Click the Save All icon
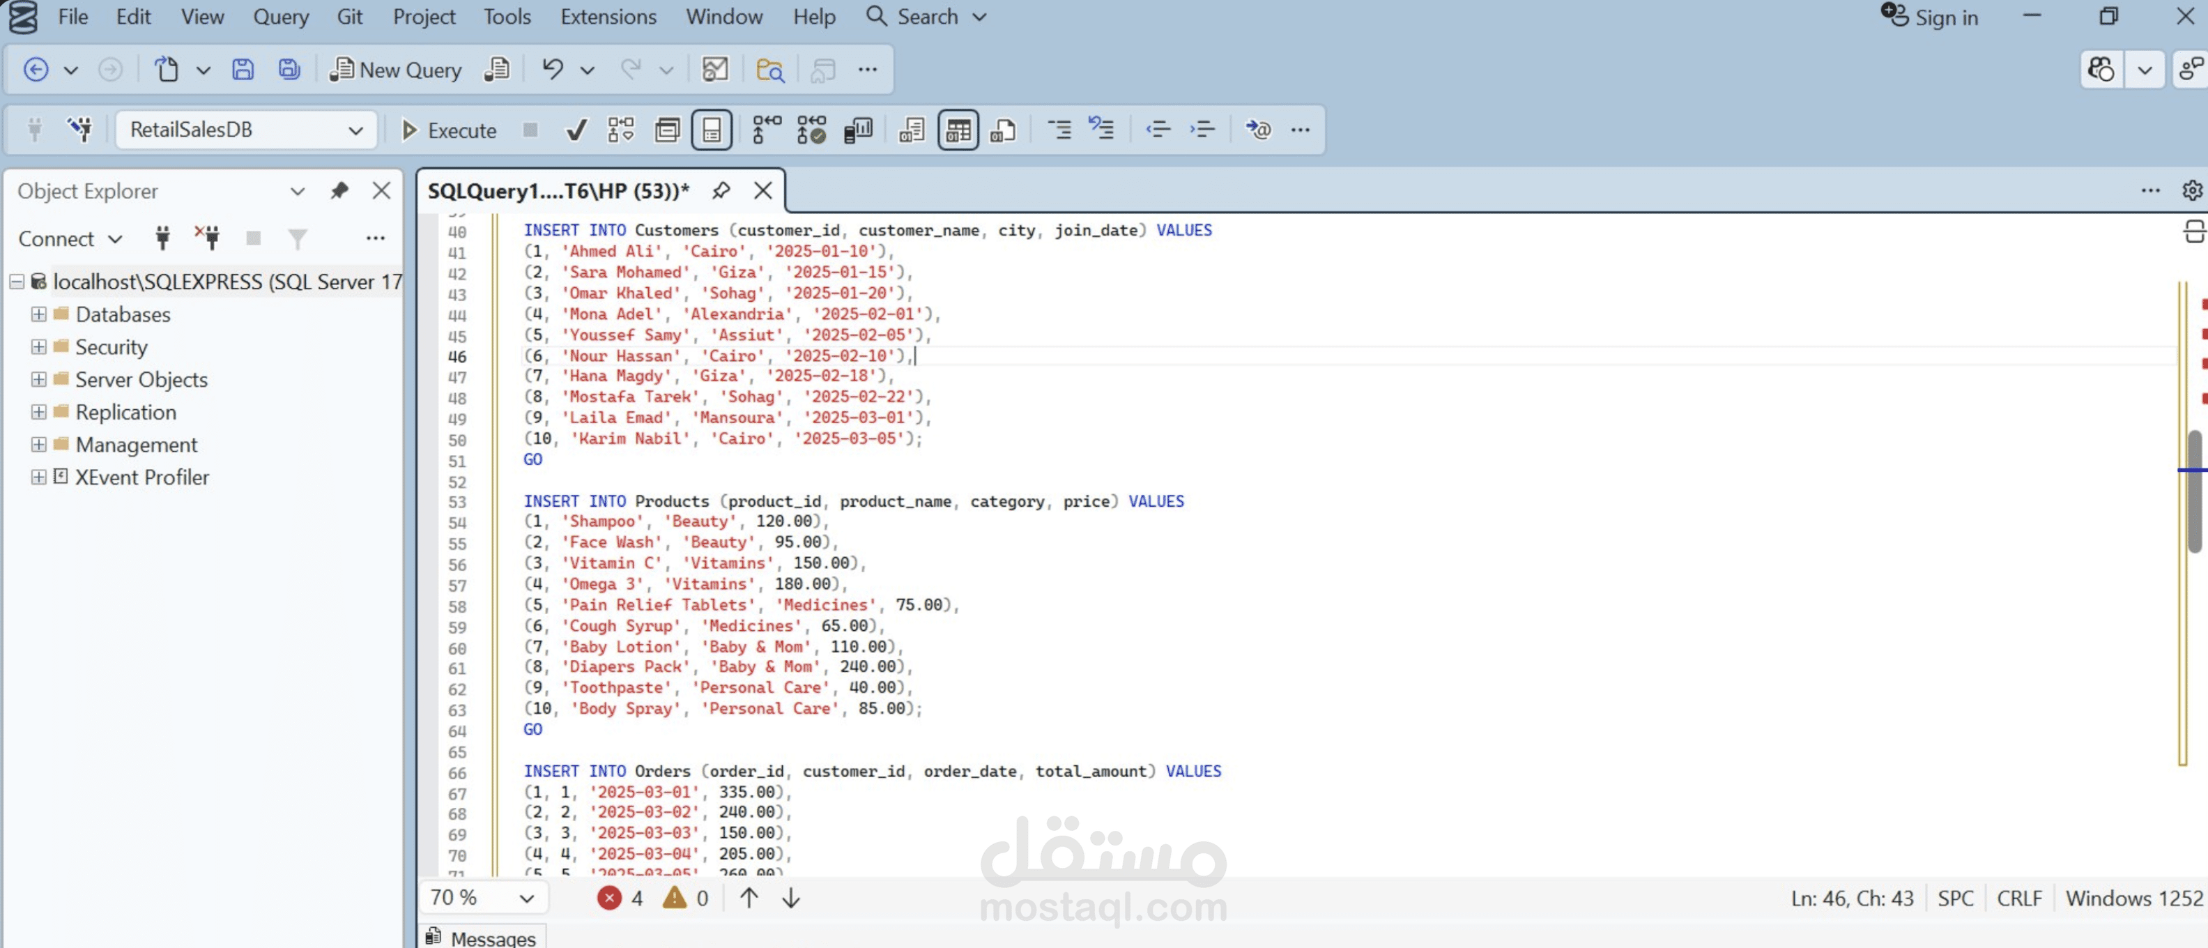 tap(290, 70)
